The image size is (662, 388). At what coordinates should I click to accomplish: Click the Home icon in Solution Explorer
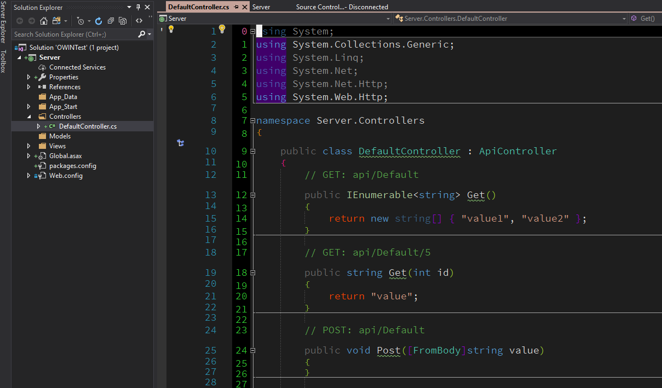(44, 21)
